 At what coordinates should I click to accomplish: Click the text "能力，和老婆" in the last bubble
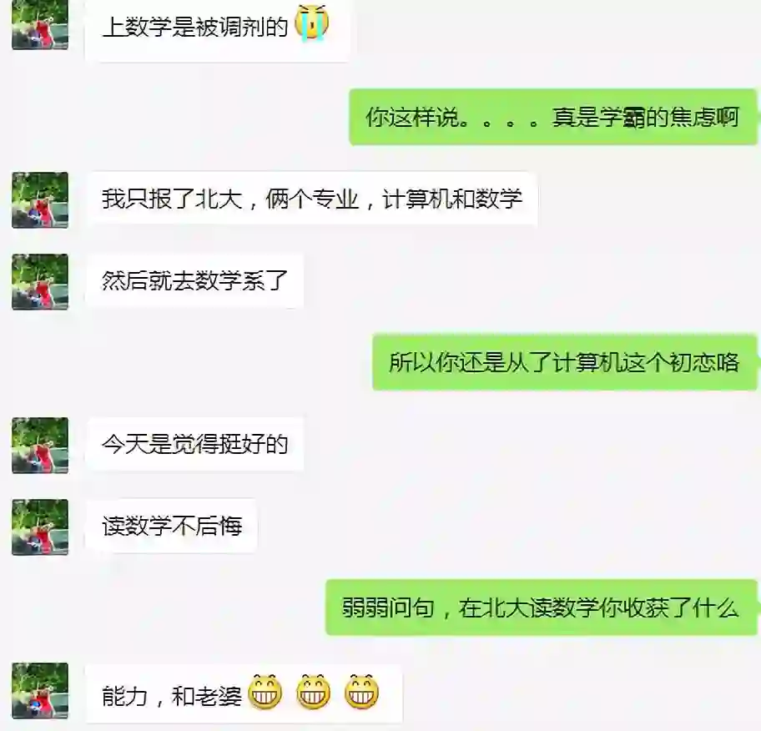point(171,696)
